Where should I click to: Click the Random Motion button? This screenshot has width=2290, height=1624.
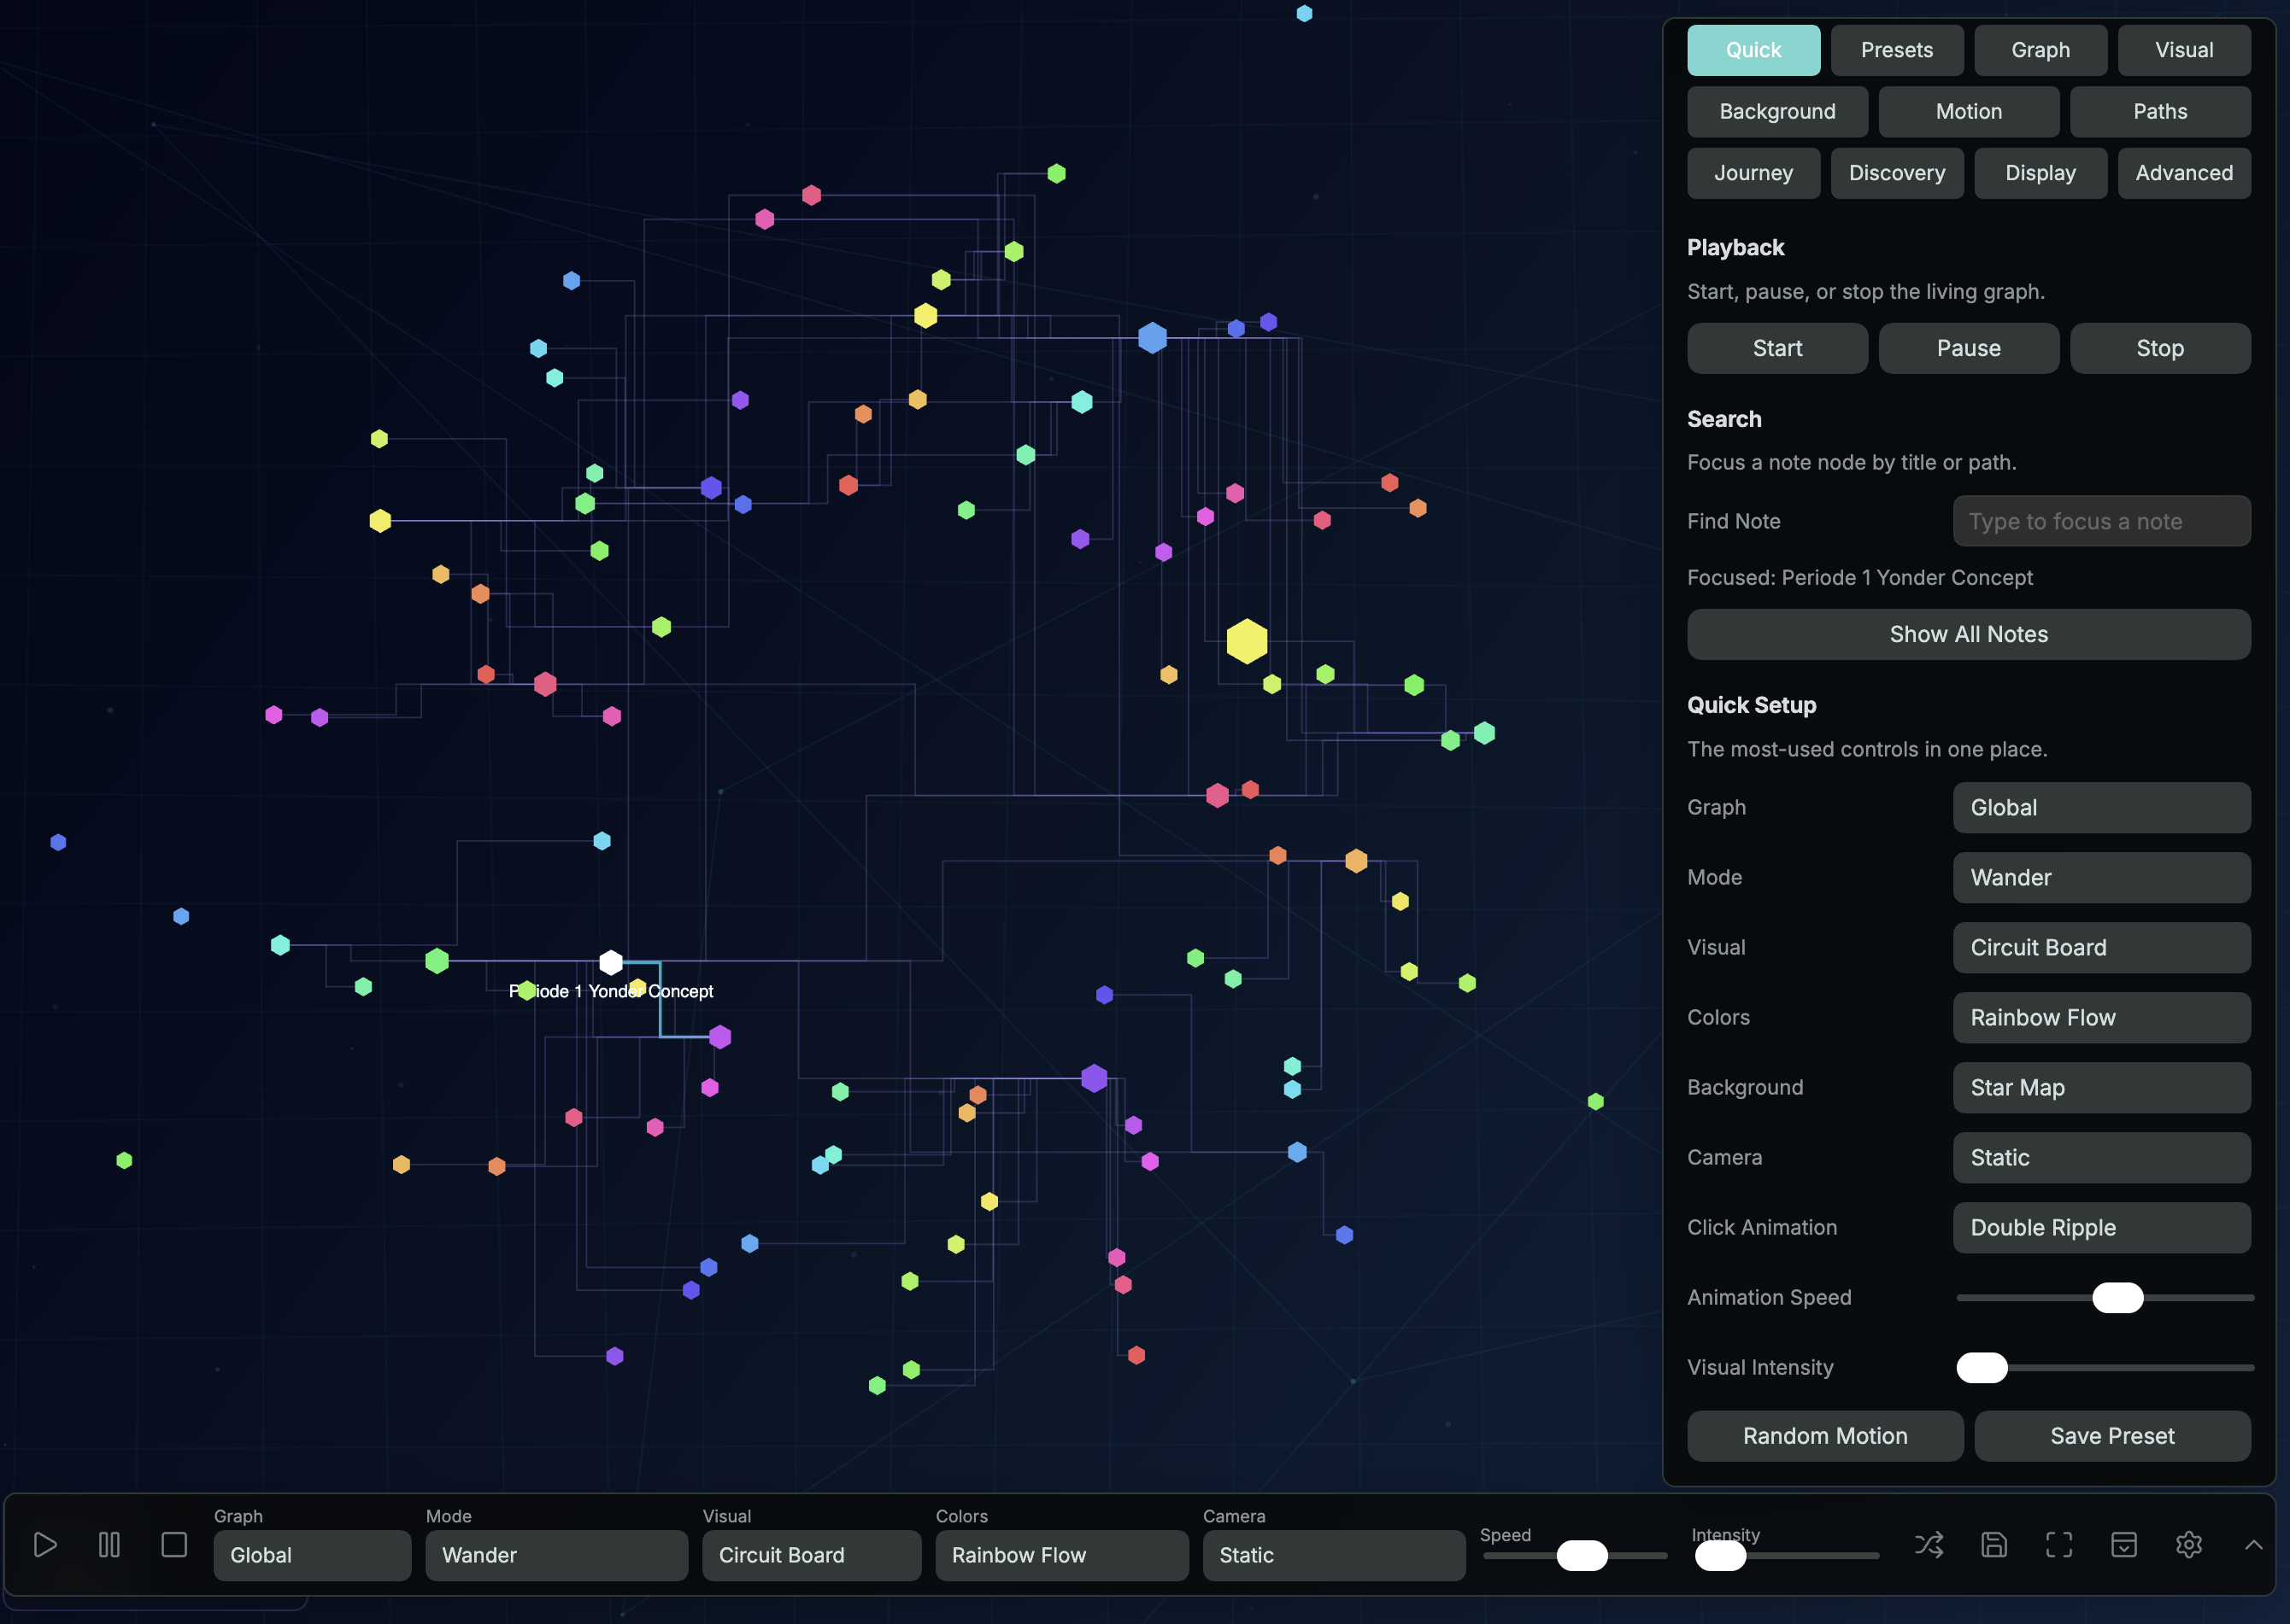click(1826, 1436)
